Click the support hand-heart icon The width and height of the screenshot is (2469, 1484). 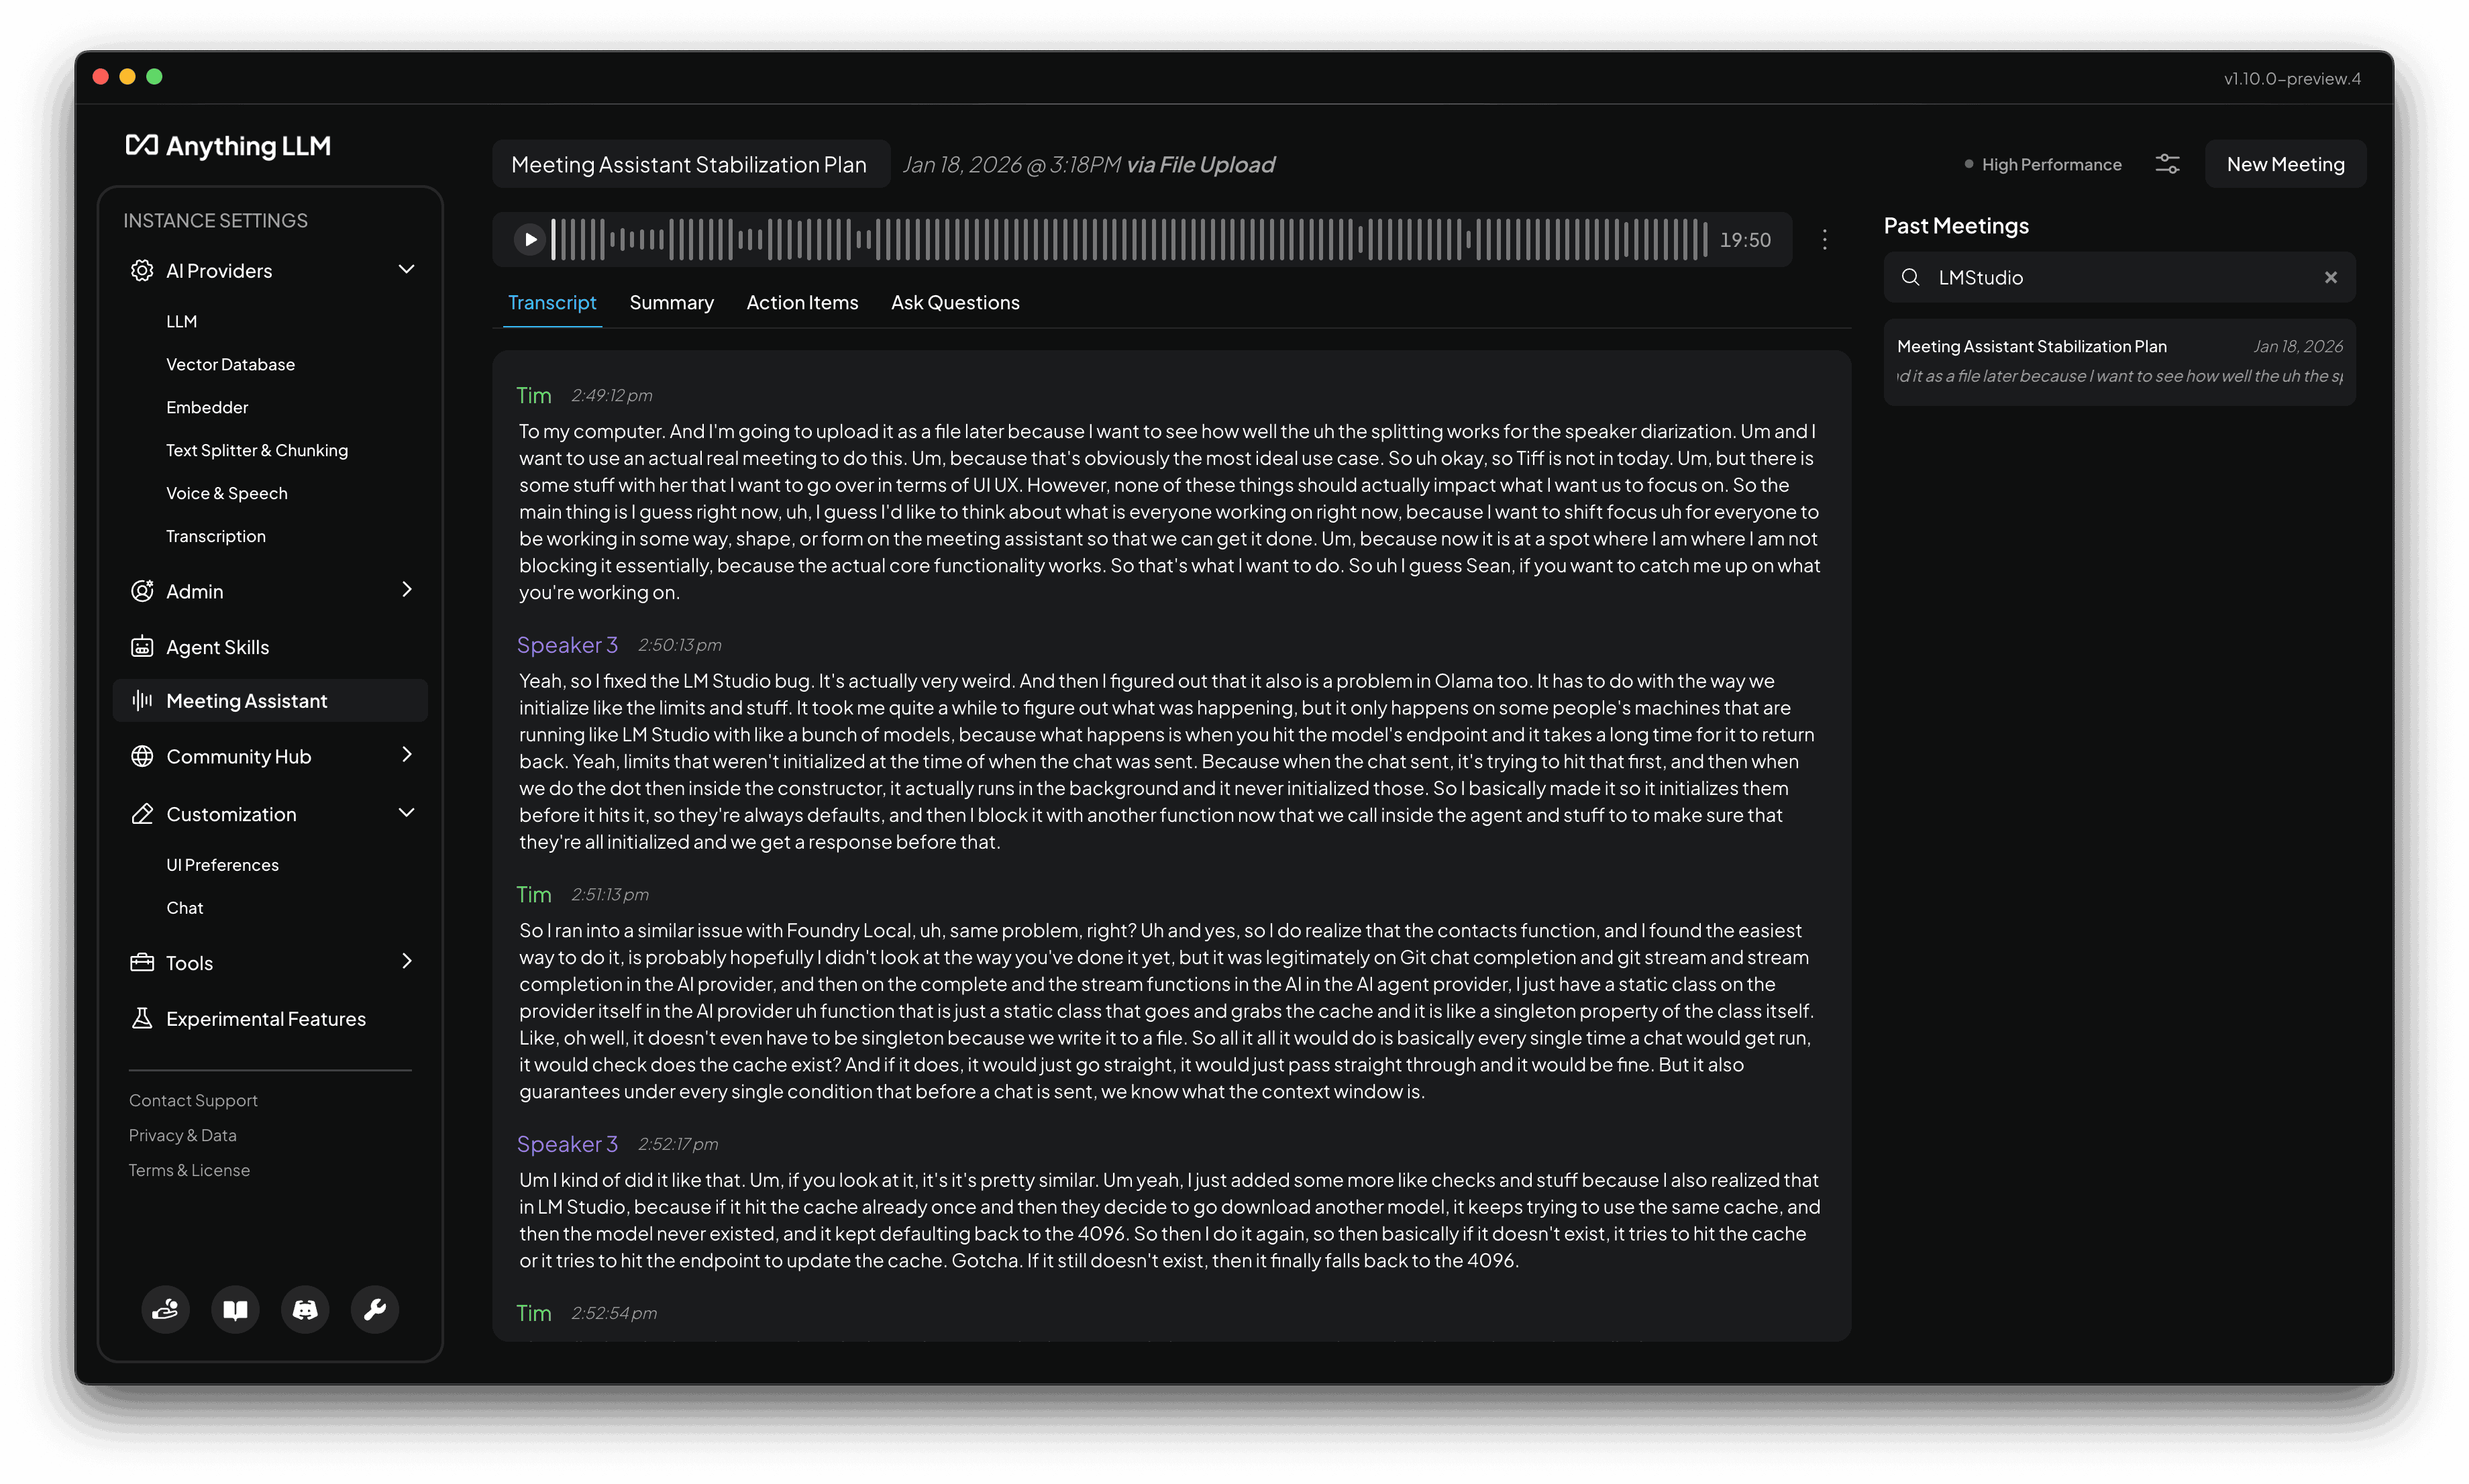pos(165,1309)
